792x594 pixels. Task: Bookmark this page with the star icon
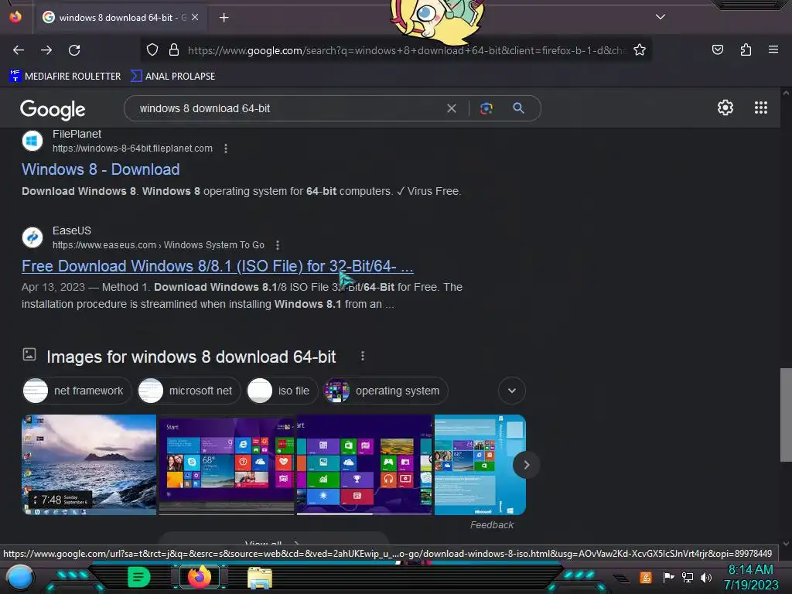coord(640,49)
